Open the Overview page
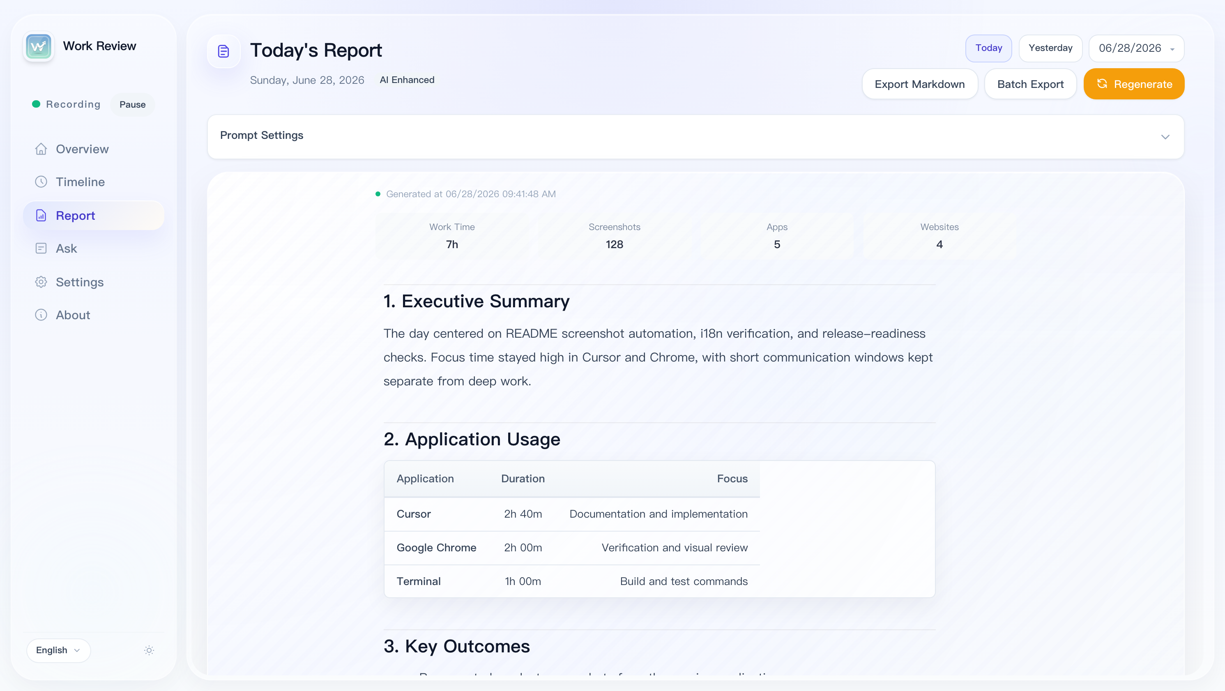This screenshot has width=1225, height=691. pos(94,149)
